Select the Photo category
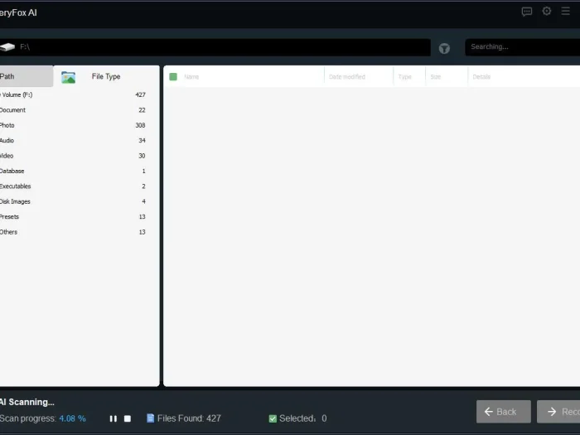Screen dimensions: 580x435 (x=8, y=125)
